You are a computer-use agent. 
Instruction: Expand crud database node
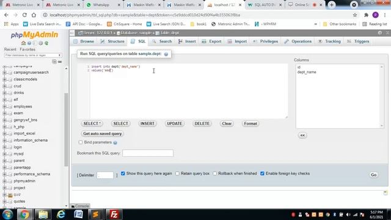(4, 86)
